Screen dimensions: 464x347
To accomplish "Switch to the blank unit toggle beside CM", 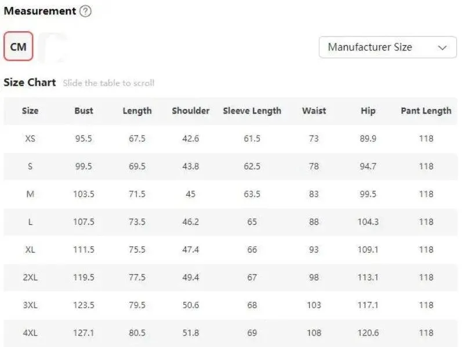I will pos(54,47).
